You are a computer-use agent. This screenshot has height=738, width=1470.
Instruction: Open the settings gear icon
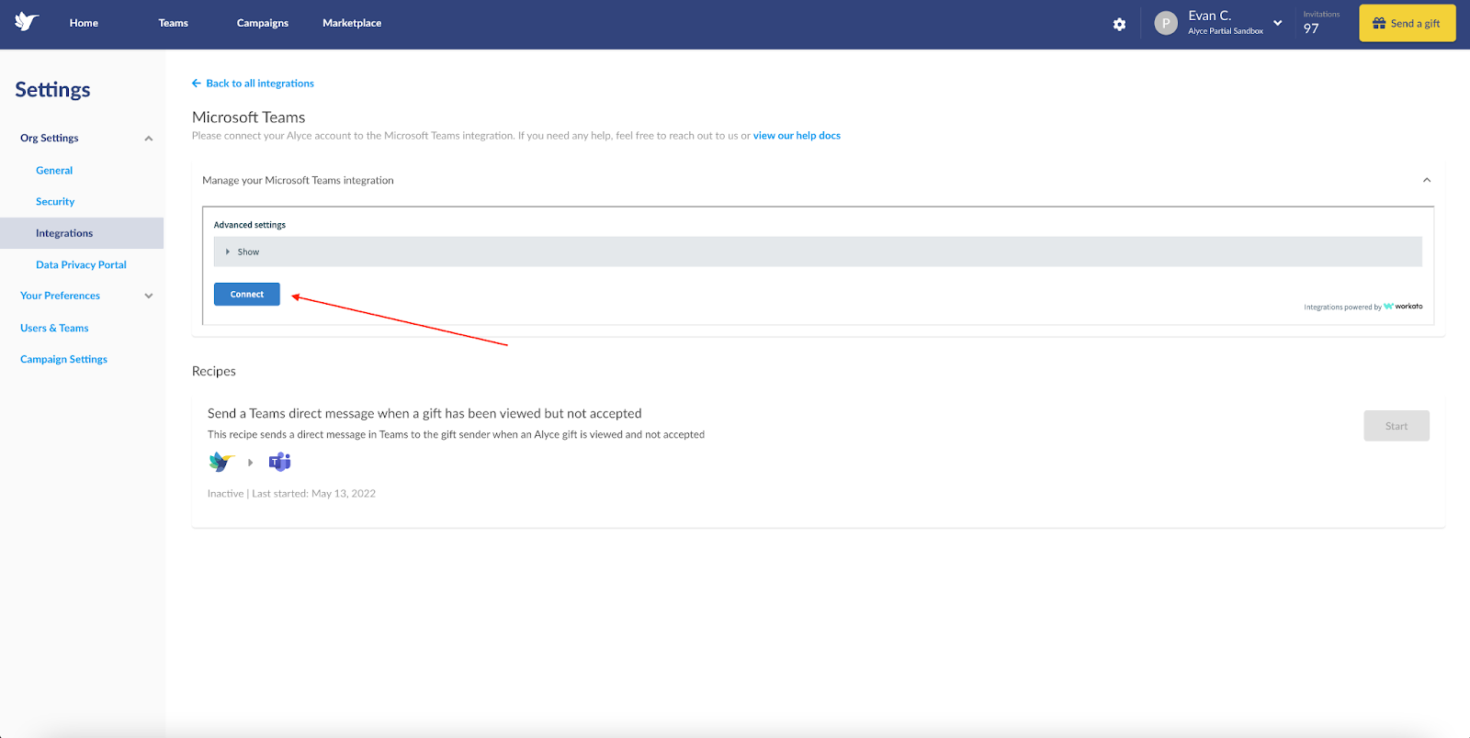(x=1119, y=24)
